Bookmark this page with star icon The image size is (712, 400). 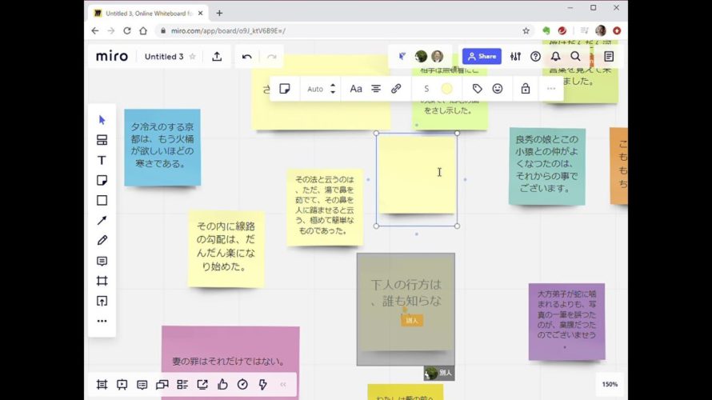pos(526,31)
